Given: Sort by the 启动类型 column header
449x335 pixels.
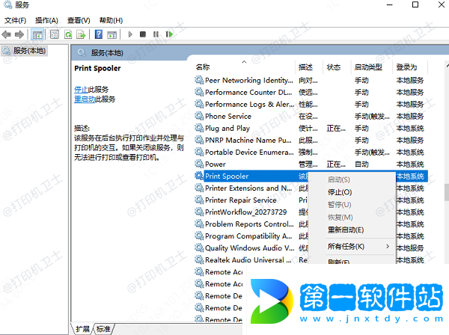Looking at the screenshot, I should tap(368, 67).
